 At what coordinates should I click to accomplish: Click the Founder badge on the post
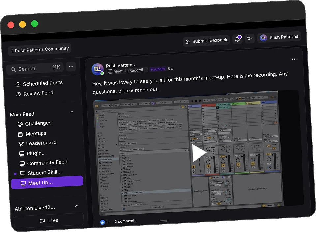click(x=158, y=69)
